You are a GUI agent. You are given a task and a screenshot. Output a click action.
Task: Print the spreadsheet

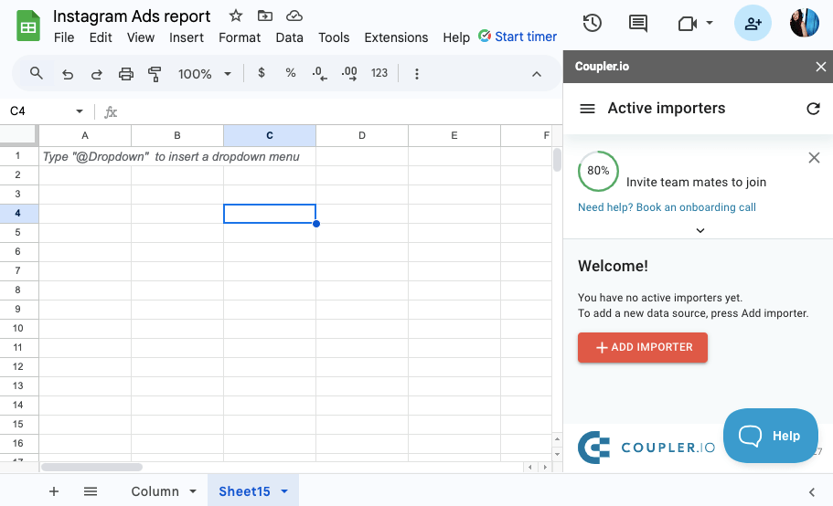click(126, 74)
